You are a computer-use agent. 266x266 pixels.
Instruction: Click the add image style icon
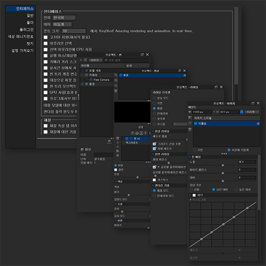(190, 118)
